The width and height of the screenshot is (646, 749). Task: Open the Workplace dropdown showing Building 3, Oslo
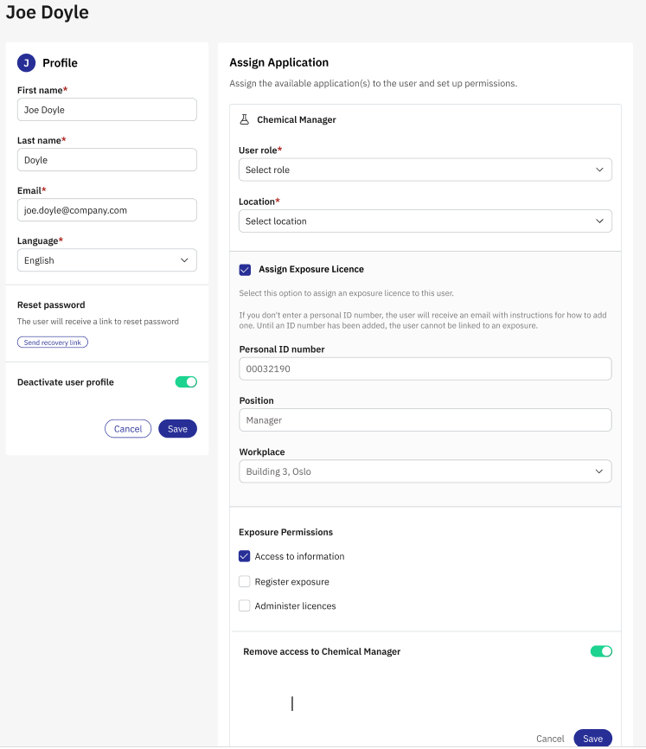click(x=425, y=471)
